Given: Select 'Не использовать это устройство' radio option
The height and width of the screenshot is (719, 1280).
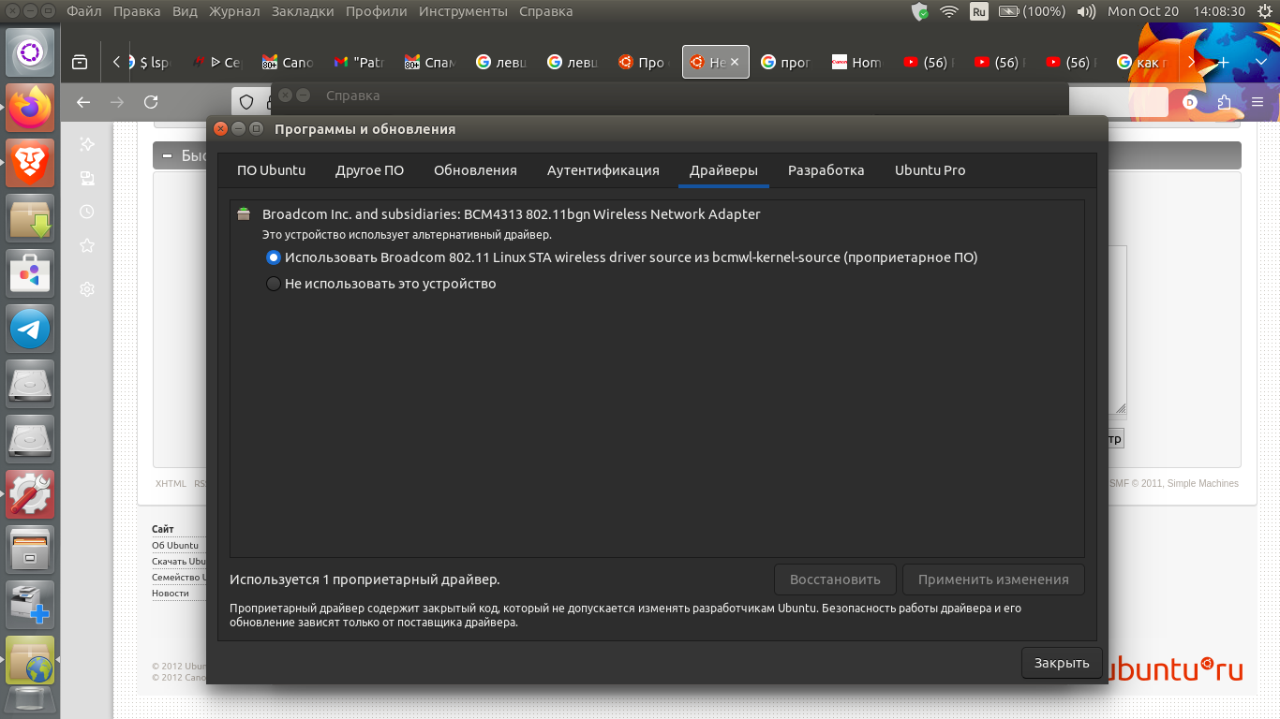Looking at the screenshot, I should [381, 284].
